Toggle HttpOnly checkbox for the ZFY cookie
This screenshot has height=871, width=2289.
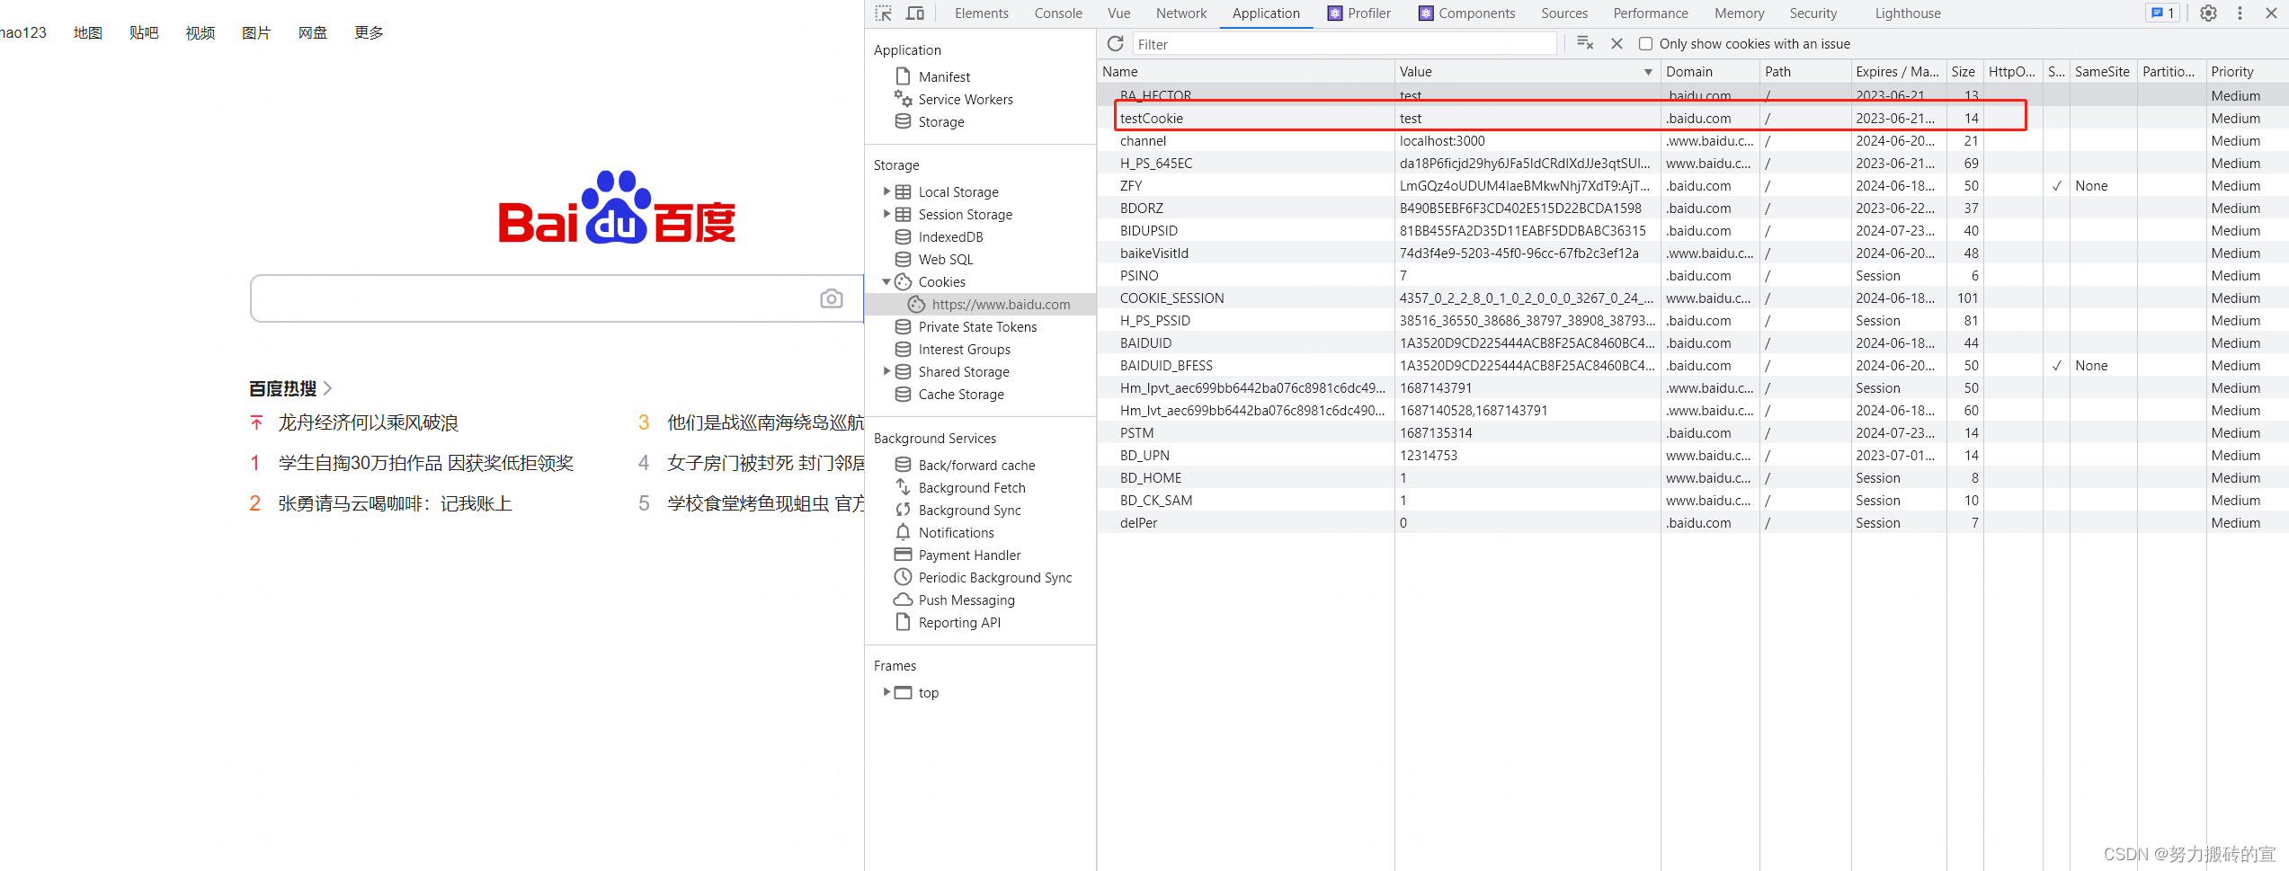(x=2013, y=185)
